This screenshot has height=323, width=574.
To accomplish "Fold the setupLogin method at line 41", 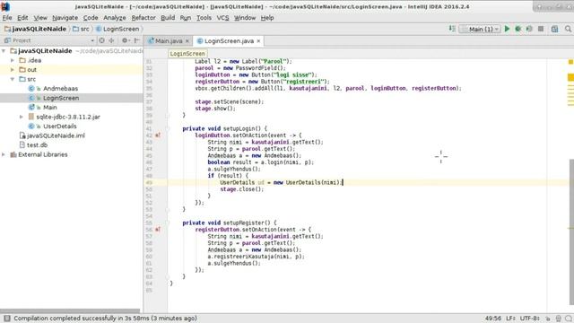I will click(x=168, y=128).
